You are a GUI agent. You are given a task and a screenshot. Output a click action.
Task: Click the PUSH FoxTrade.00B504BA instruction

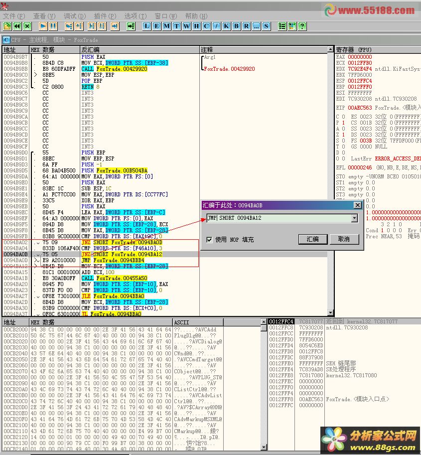coord(114,170)
